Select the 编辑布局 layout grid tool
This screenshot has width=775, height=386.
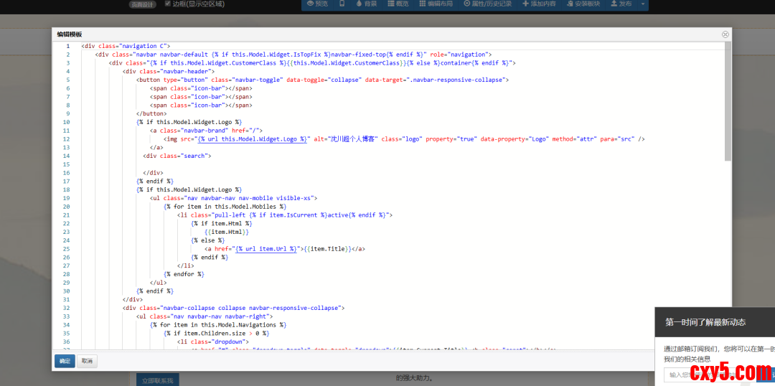pyautogui.click(x=436, y=4)
